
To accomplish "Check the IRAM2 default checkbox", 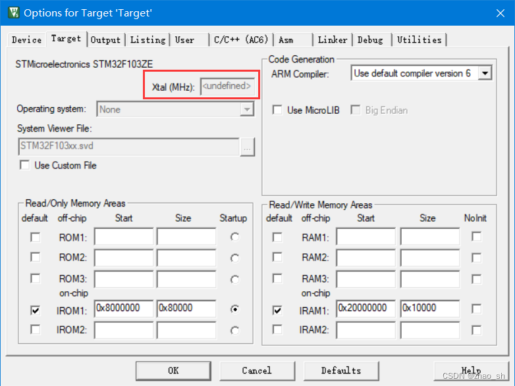I will click(x=277, y=329).
